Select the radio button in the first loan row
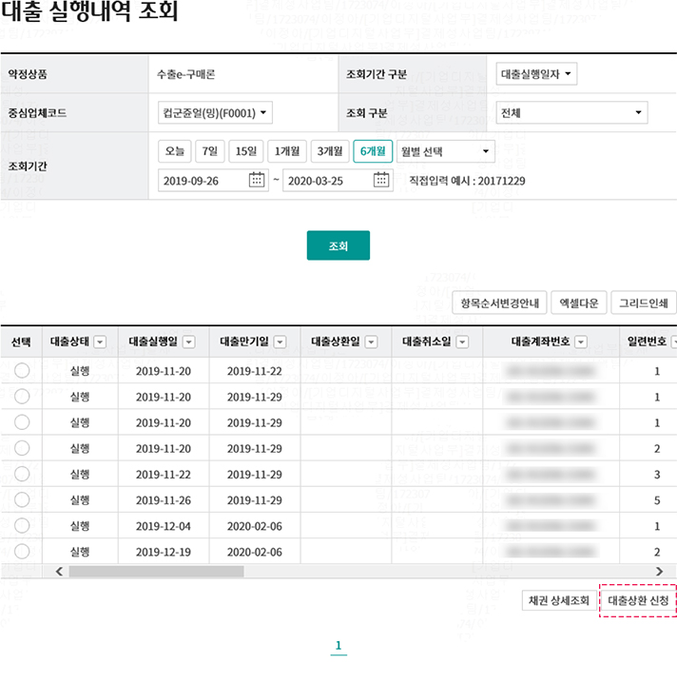Image resolution: width=677 pixels, height=683 pixels. (x=22, y=371)
